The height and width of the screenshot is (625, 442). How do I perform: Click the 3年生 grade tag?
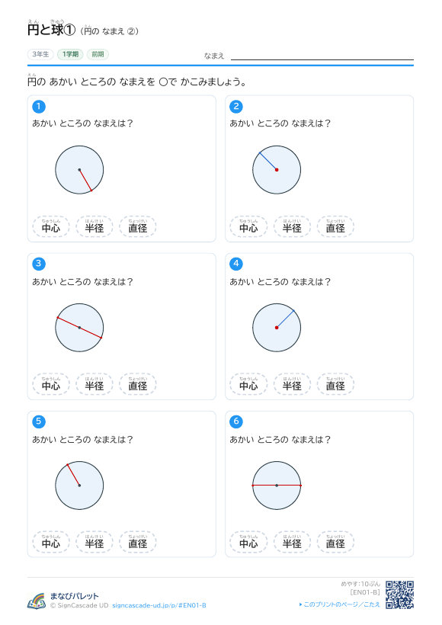(40, 54)
